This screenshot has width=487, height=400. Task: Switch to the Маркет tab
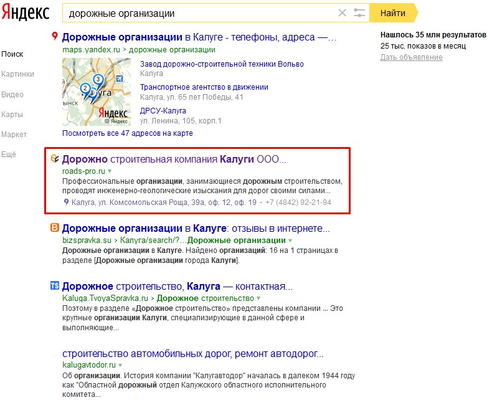pyautogui.click(x=14, y=135)
